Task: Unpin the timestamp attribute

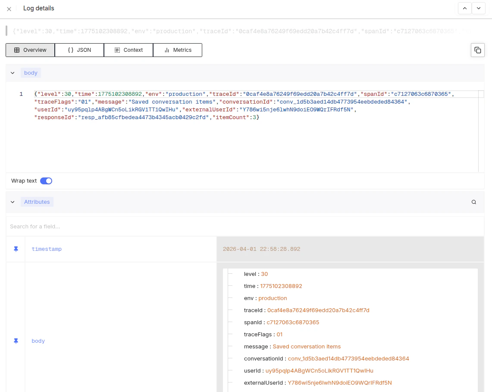Action: 16,249
